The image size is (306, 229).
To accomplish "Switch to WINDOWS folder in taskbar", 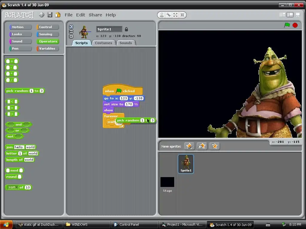I will click(87, 225).
